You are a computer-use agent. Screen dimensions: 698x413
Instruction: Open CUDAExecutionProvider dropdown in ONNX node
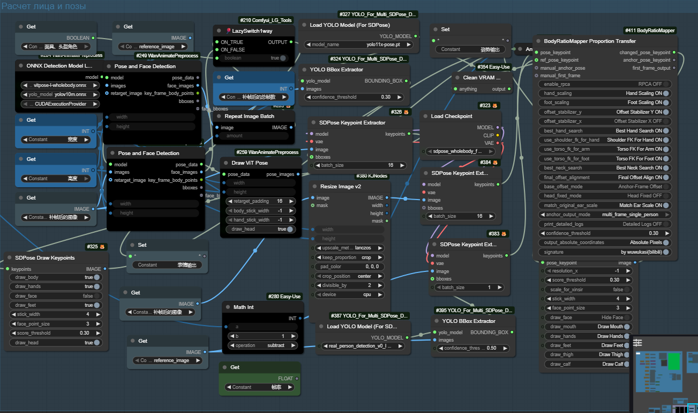click(x=61, y=104)
